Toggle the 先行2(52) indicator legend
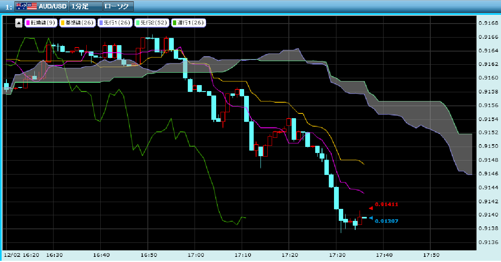This screenshot has height=262, width=501. [151, 23]
